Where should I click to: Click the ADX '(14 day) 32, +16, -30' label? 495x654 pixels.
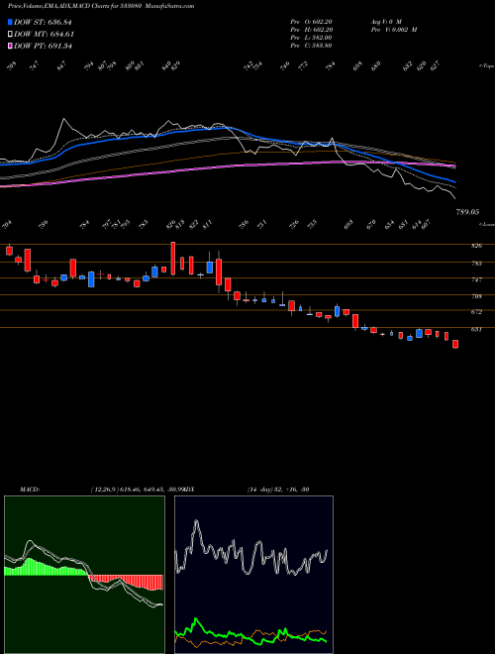[279, 489]
